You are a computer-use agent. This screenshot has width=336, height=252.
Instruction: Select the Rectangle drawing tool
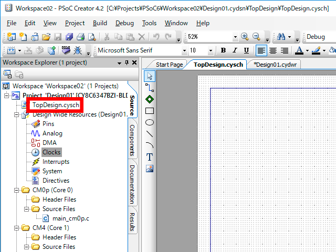(150, 111)
